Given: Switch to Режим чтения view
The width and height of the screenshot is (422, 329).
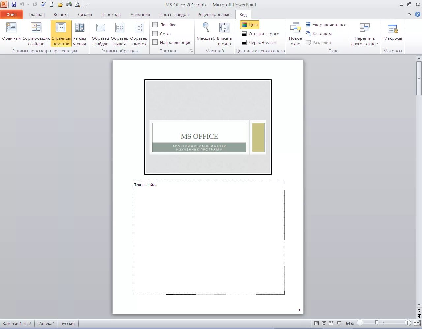Looking at the screenshot, I should click(79, 33).
